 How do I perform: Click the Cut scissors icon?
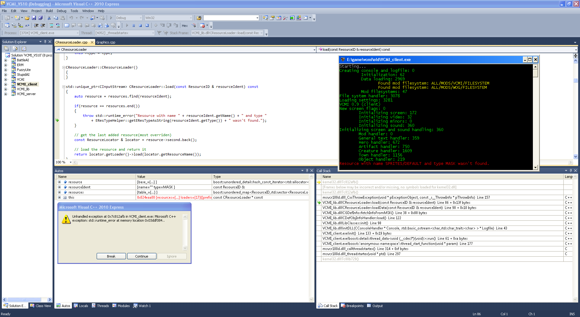(x=49, y=18)
